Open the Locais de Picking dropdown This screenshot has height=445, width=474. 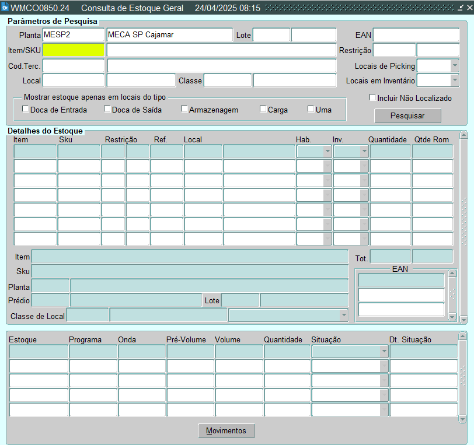[455, 66]
